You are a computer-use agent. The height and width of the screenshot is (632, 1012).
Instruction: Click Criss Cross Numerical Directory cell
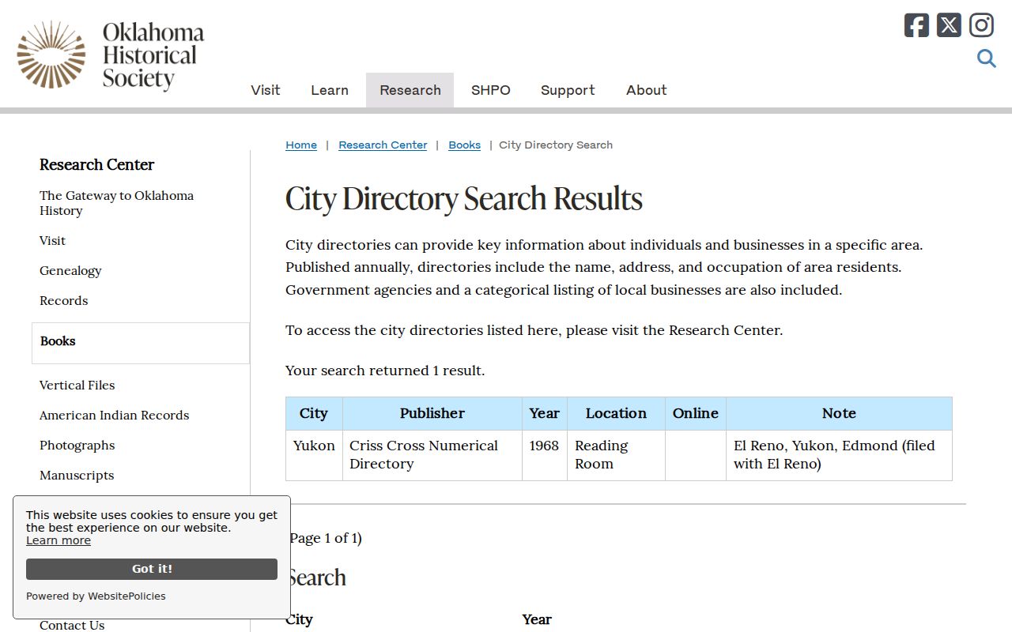[x=432, y=455]
